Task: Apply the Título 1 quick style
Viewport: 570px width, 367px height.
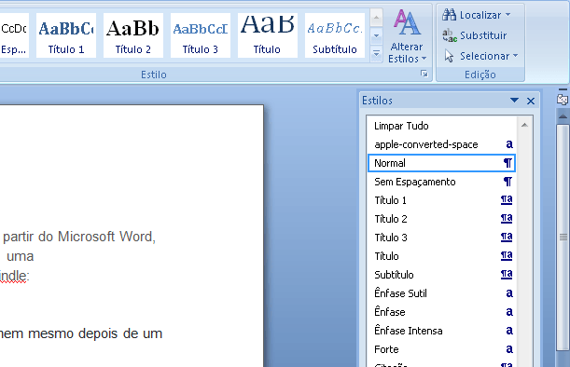Action: [x=66, y=35]
